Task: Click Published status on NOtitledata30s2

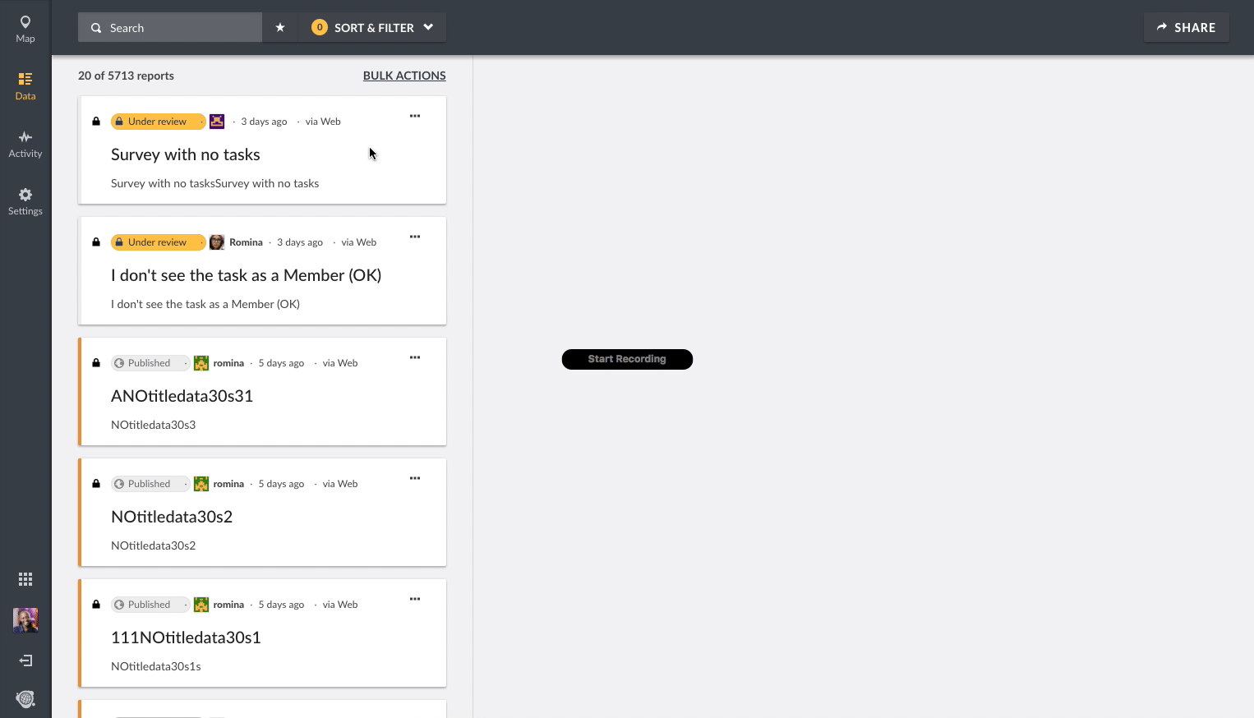Action: tap(150, 484)
